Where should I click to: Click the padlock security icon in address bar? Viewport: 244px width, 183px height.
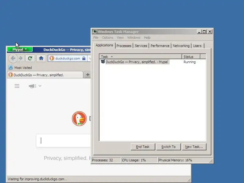pyautogui.click(x=84, y=58)
